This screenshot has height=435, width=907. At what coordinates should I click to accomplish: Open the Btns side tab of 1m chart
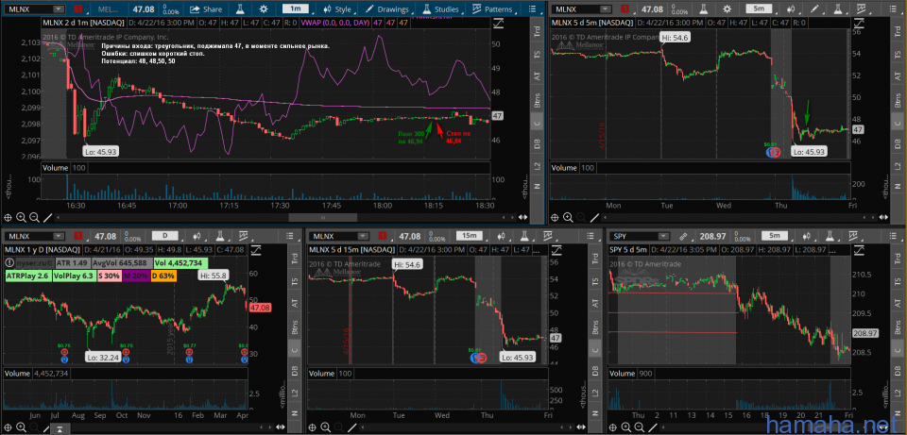point(538,99)
